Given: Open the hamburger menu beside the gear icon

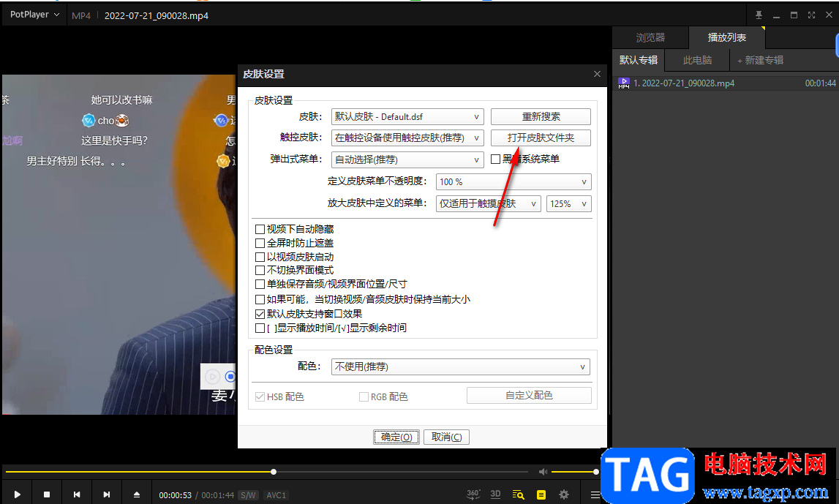Looking at the screenshot, I should click(595, 495).
